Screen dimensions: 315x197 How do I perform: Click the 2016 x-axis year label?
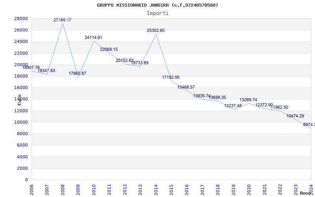187,190
